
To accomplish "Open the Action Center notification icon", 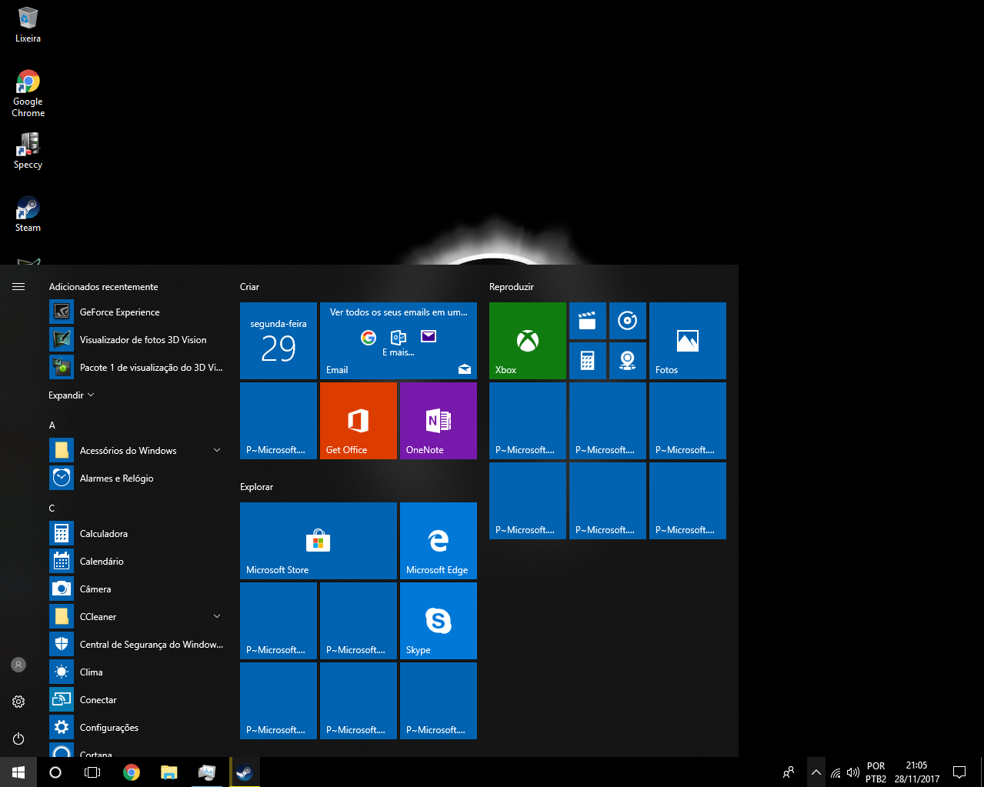I will [x=959, y=772].
